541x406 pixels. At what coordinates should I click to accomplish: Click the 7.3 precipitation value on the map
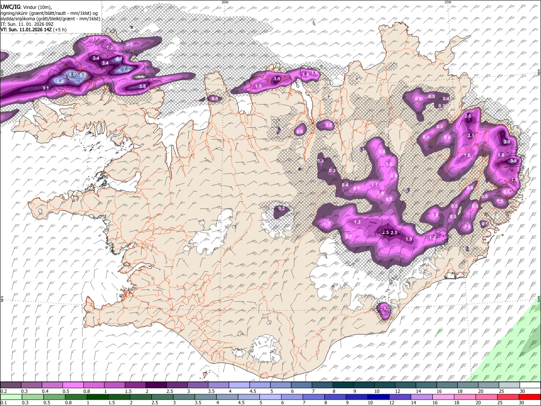126,69
